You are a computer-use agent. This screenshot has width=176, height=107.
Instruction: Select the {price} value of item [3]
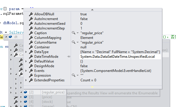47,97
